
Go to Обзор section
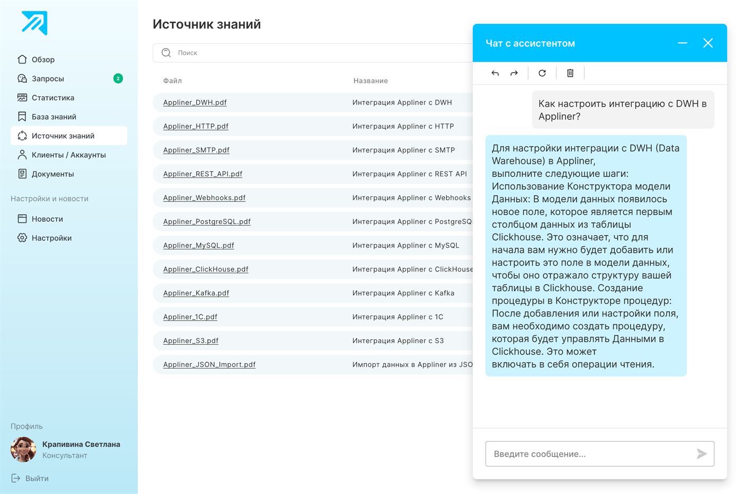tap(43, 59)
